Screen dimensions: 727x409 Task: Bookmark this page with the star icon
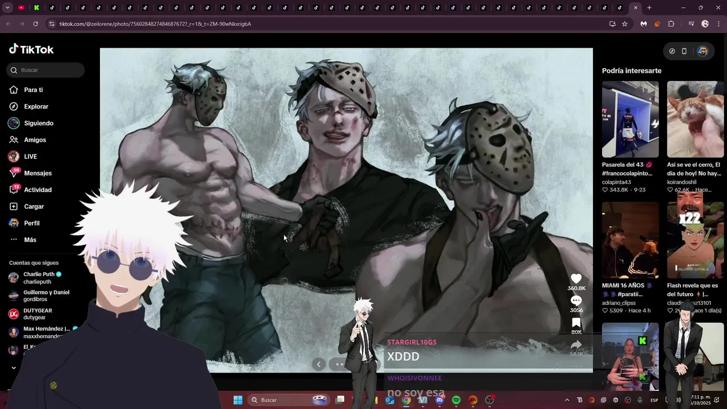625,24
